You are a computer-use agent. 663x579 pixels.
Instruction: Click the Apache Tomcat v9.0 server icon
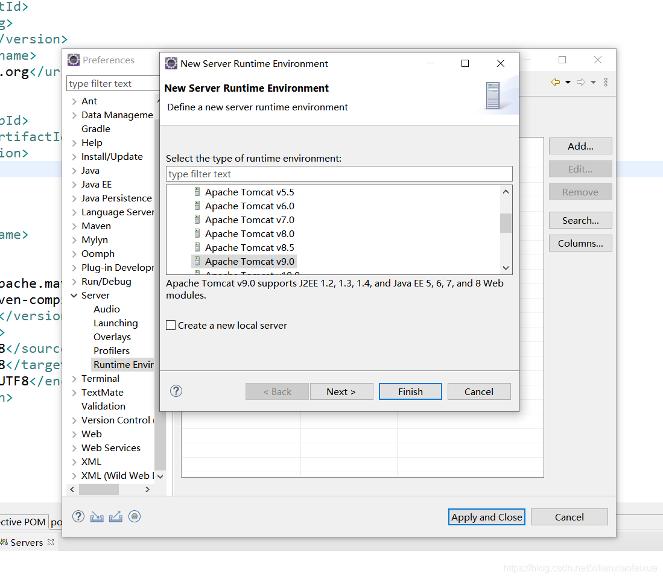[x=197, y=261]
